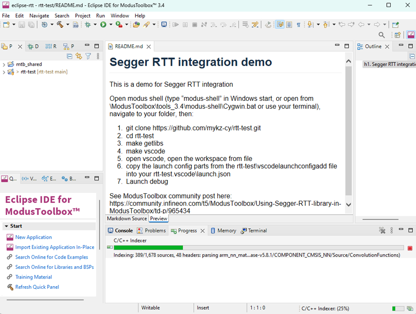Stop indexing with the red square button
Screen dimensions: 416x314
tap(410, 248)
